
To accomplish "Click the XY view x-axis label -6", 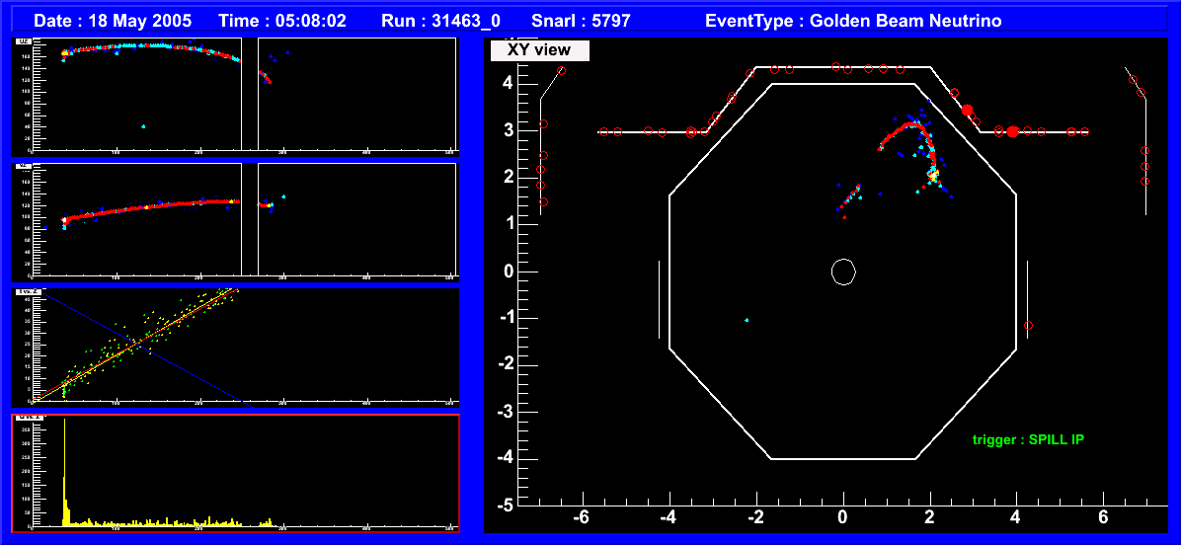I will click(x=581, y=518).
